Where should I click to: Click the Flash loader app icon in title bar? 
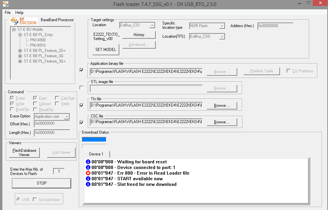5,4
